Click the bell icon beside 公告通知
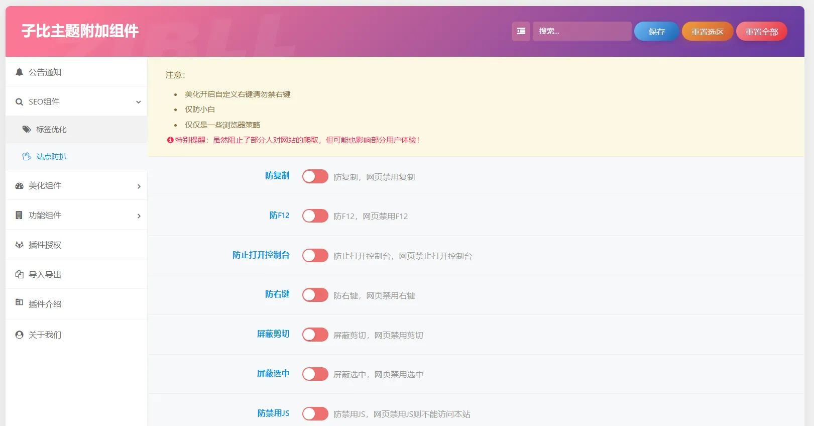 coord(19,72)
